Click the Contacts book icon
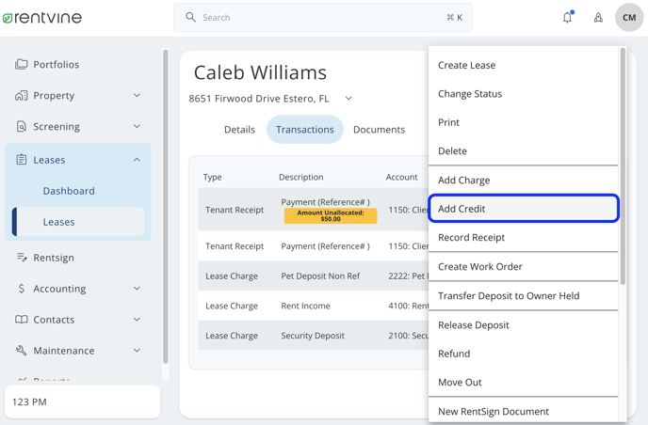648x425 pixels. pos(22,320)
